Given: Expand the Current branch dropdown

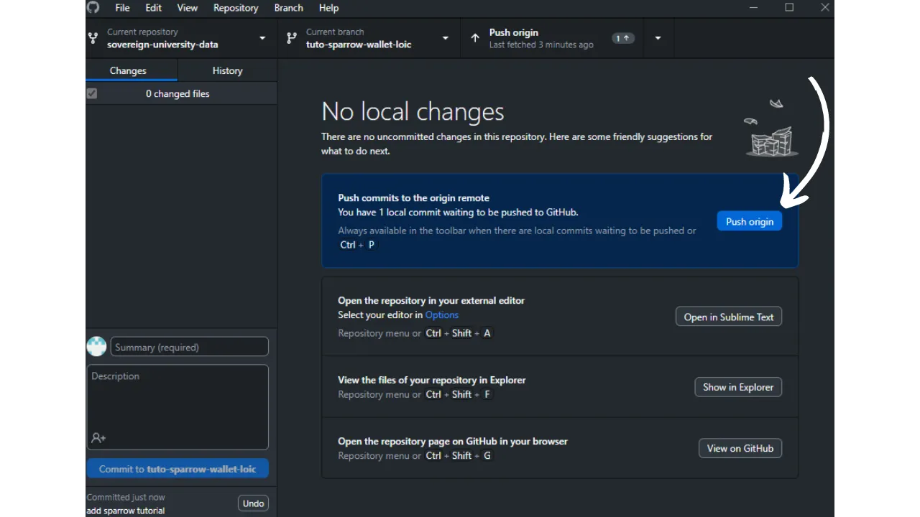Looking at the screenshot, I should click(x=446, y=38).
